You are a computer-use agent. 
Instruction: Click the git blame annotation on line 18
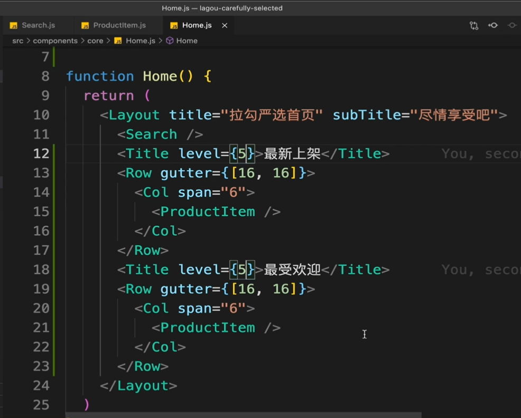point(481,270)
